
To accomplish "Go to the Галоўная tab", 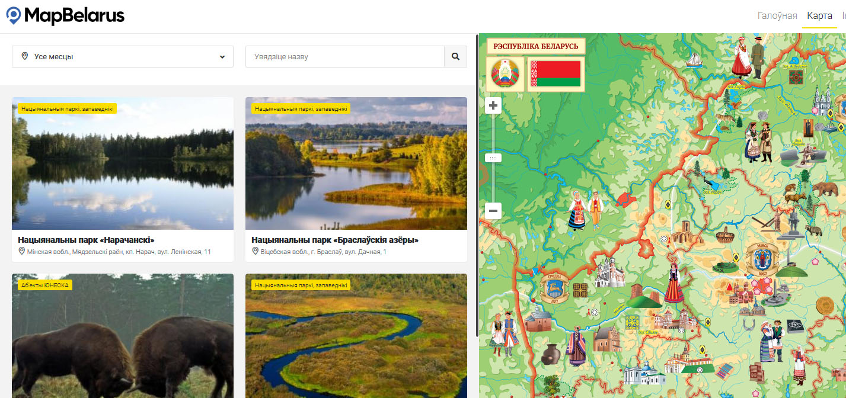I will pos(777,16).
